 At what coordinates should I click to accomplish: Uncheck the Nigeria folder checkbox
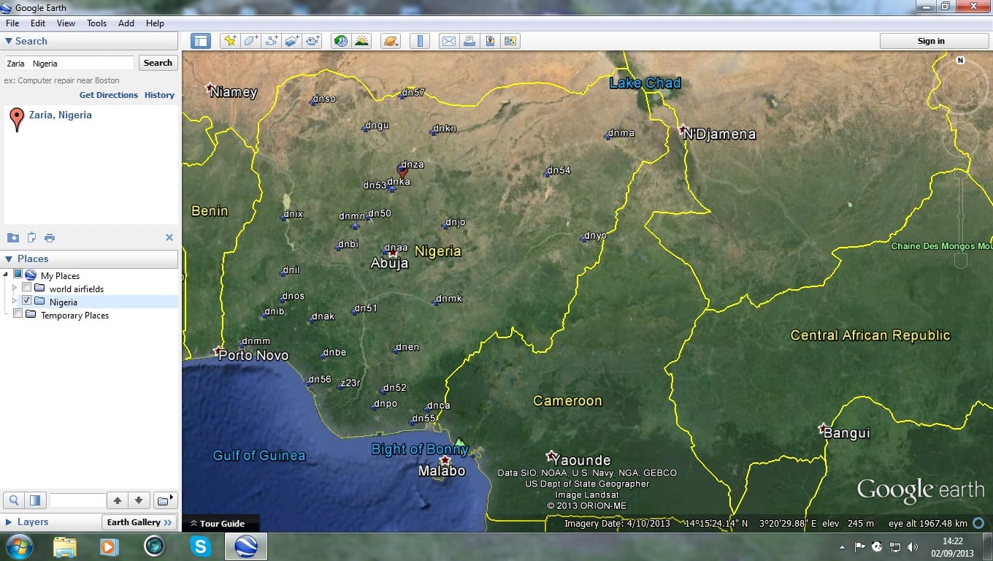pyautogui.click(x=27, y=301)
